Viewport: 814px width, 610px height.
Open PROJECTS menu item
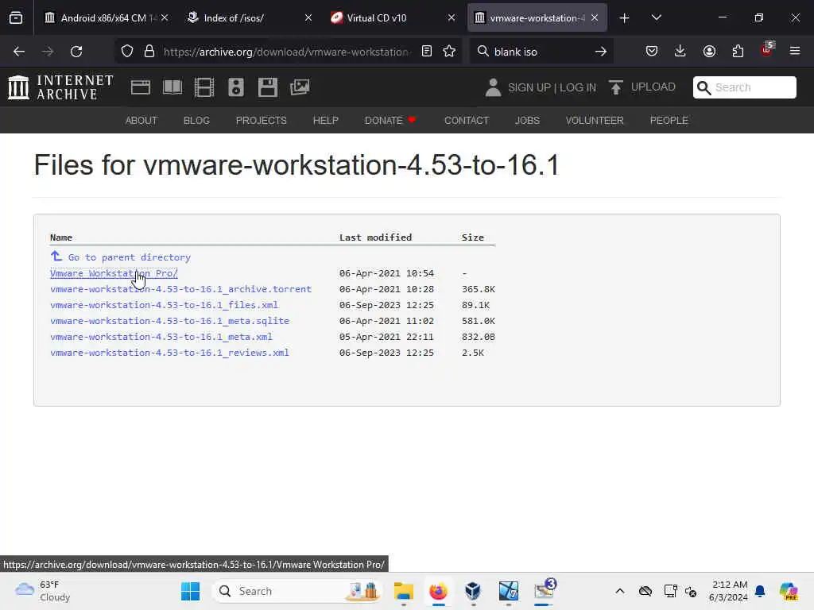(261, 121)
